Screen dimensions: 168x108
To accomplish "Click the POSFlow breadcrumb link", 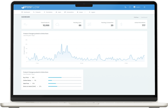I will click(x=136, y=17).
